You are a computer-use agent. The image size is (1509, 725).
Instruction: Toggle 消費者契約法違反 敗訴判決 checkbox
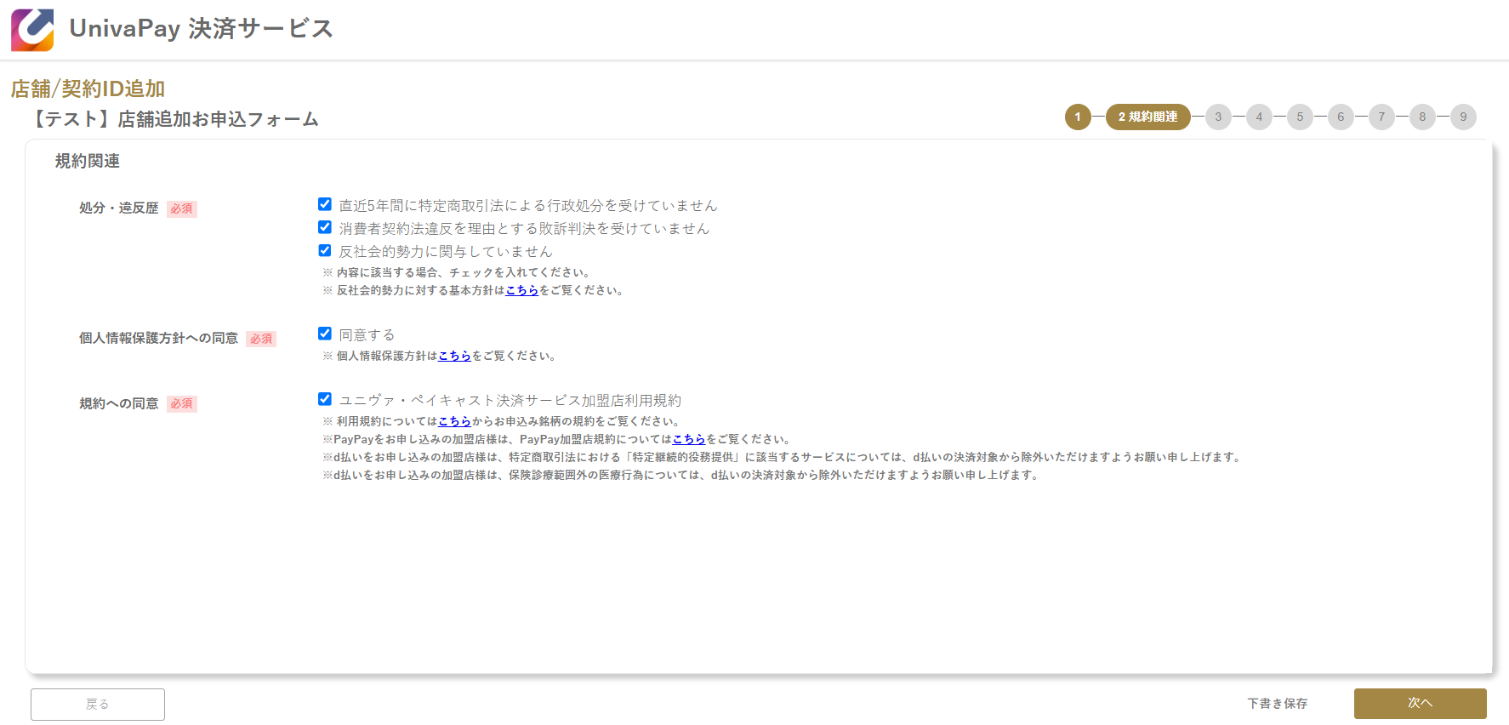click(324, 227)
